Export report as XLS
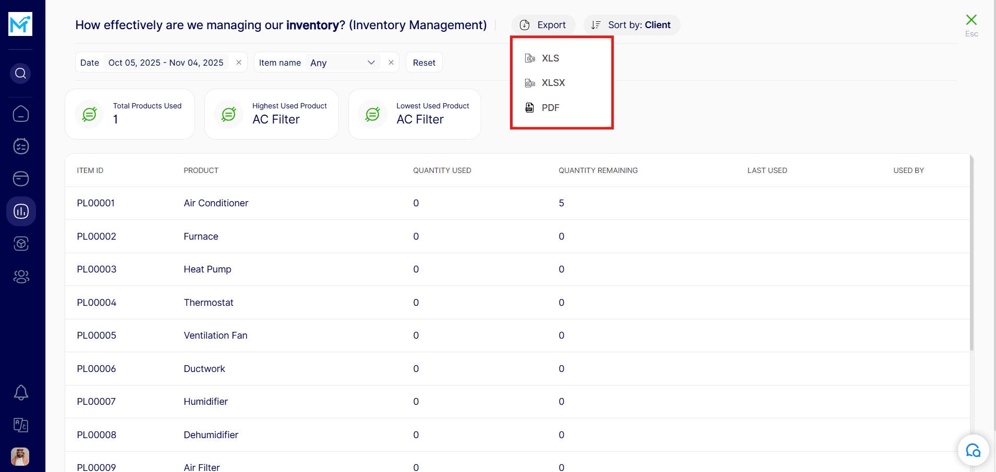Screen dimensions: 996x472 click(550, 58)
